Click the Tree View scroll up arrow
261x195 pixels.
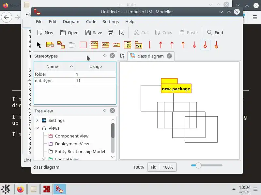(x=113, y=120)
